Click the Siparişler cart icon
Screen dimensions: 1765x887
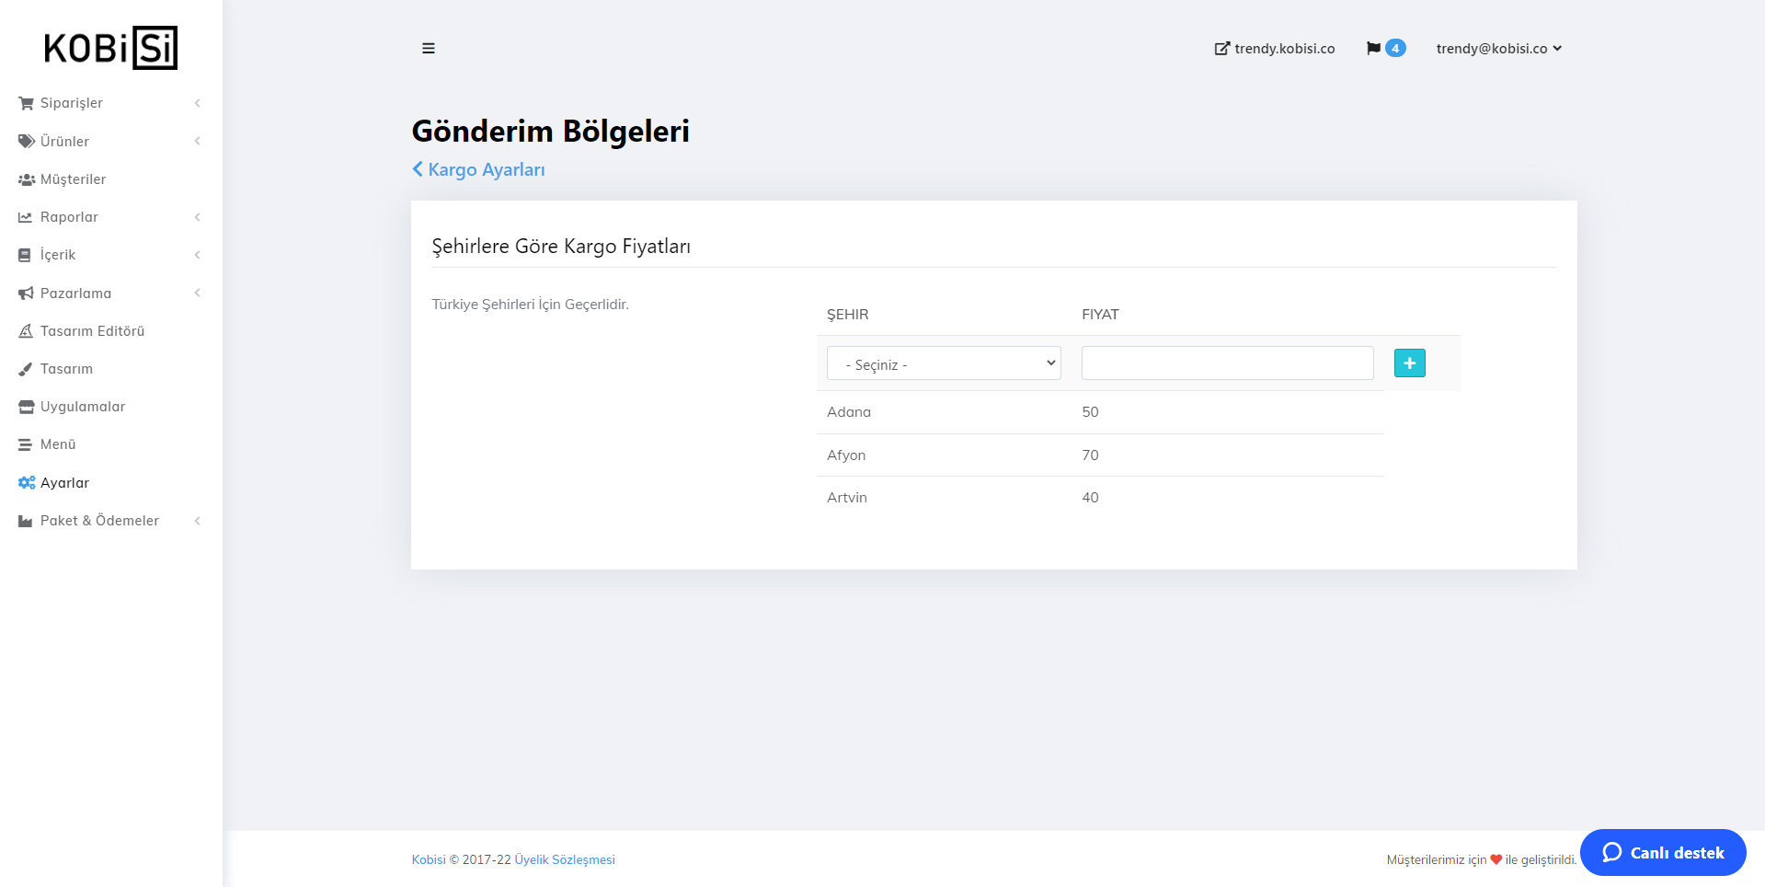coord(26,103)
